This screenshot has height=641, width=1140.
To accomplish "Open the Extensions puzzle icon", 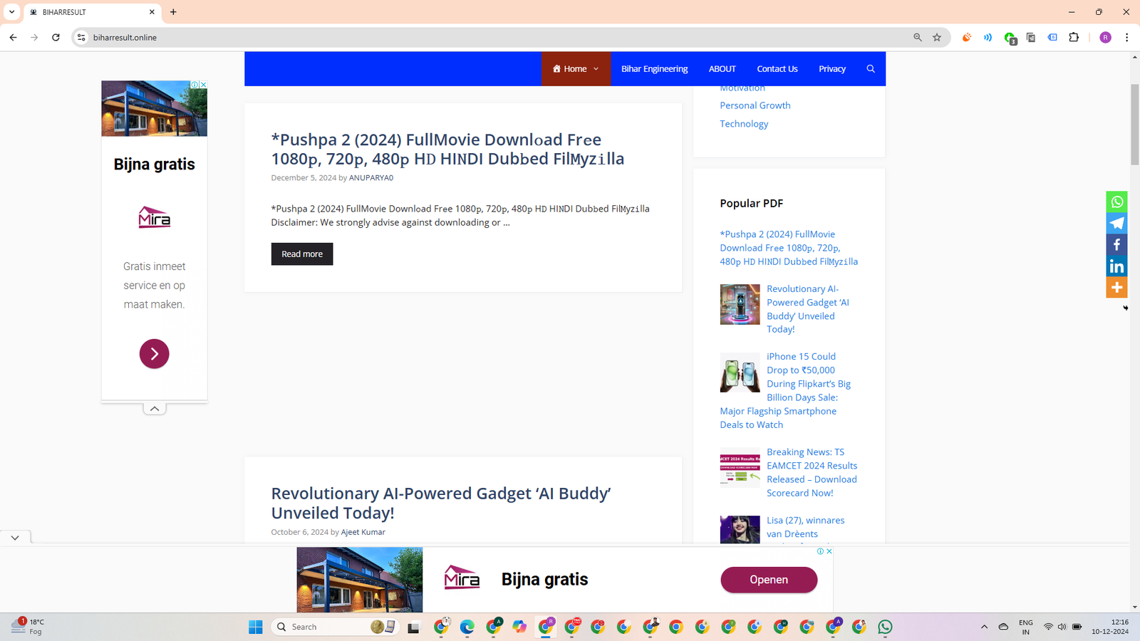I will click(1074, 37).
